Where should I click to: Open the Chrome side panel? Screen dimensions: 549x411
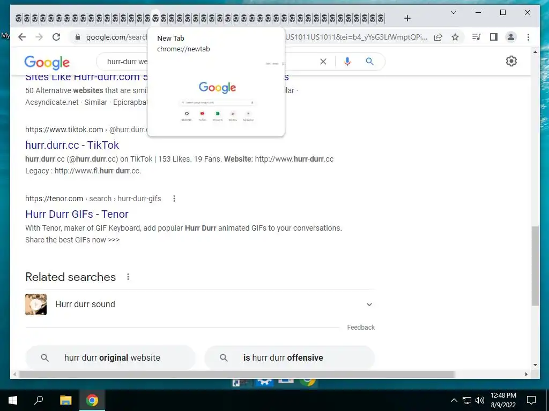pos(494,37)
